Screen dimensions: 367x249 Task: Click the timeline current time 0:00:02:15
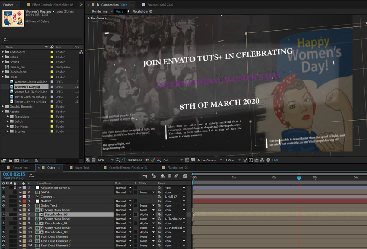(x=14, y=174)
